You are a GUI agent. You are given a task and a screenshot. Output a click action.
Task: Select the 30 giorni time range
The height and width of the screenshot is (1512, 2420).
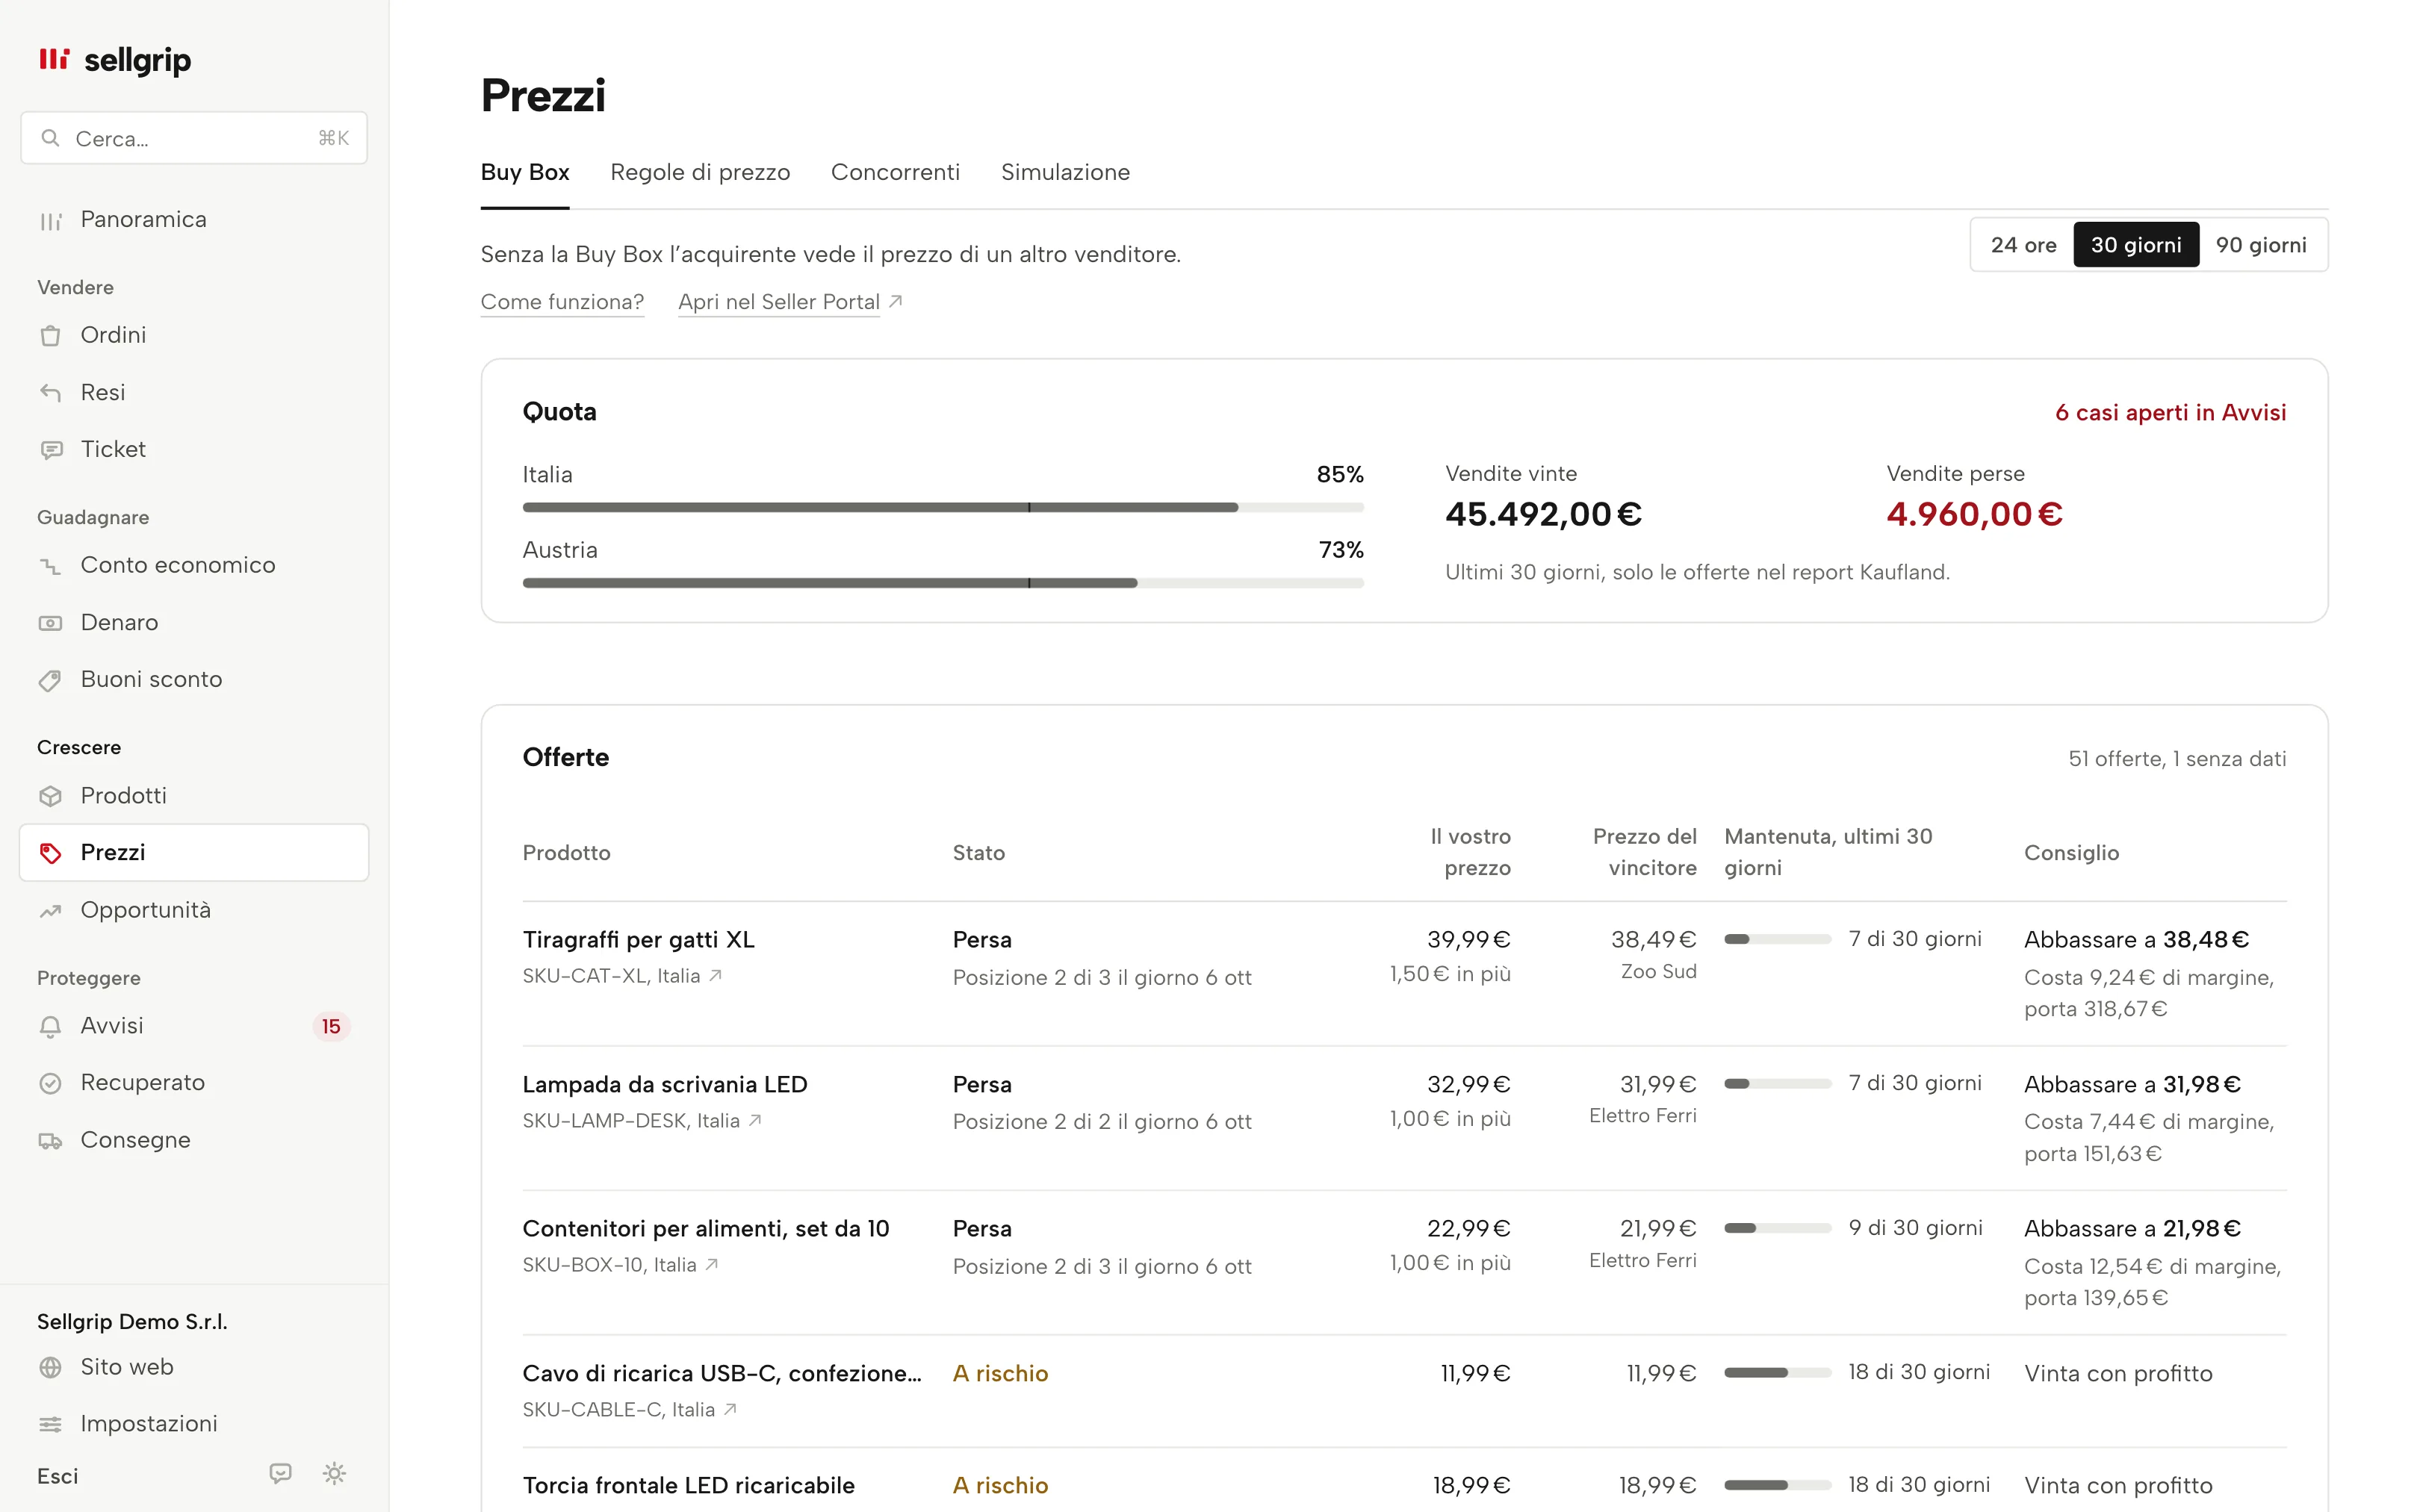tap(2136, 245)
